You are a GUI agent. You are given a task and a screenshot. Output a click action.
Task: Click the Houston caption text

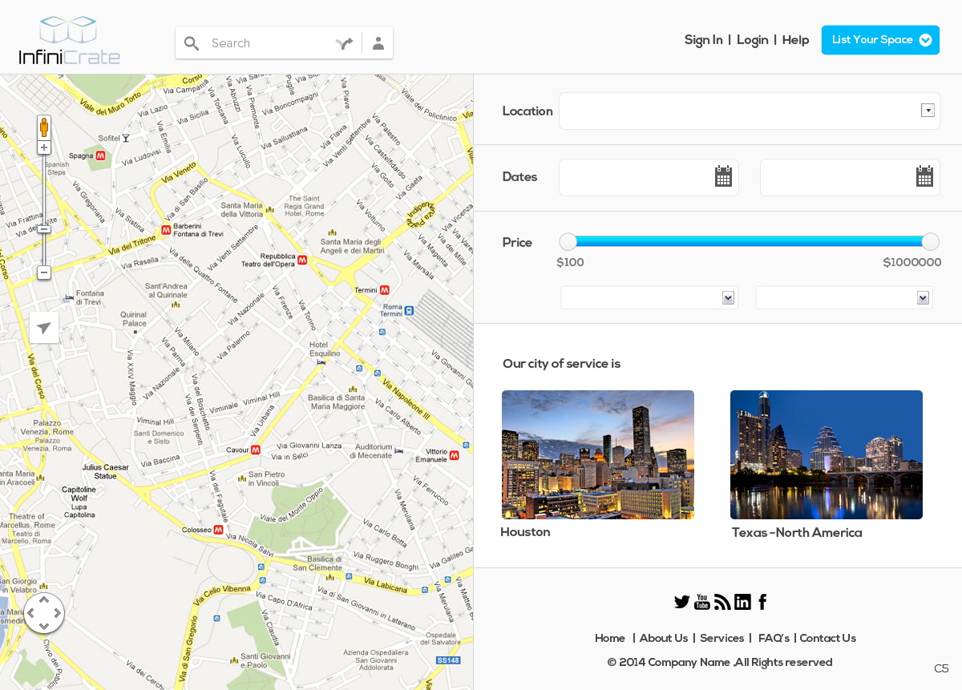click(x=525, y=532)
